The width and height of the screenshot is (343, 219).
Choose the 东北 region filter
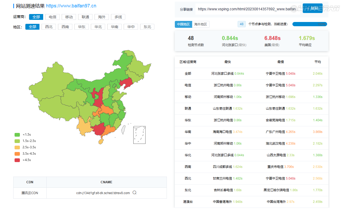point(147,27)
